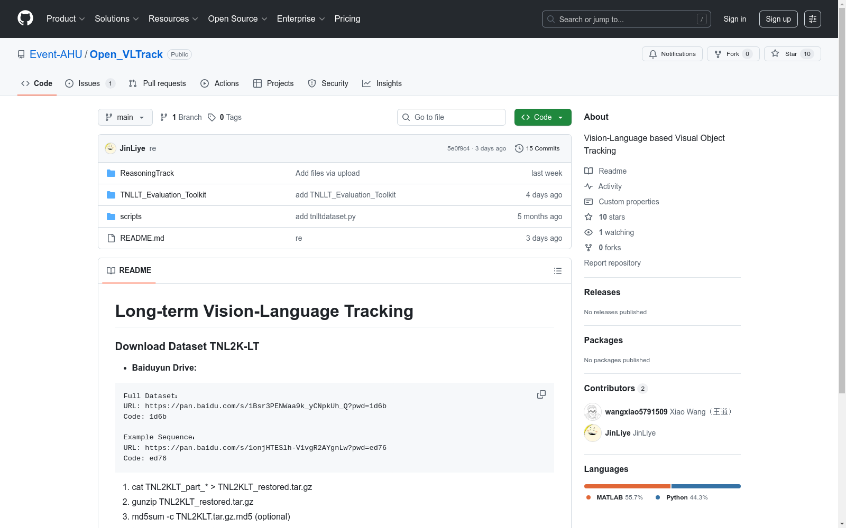Click the Python blue language bar segment

(706, 486)
